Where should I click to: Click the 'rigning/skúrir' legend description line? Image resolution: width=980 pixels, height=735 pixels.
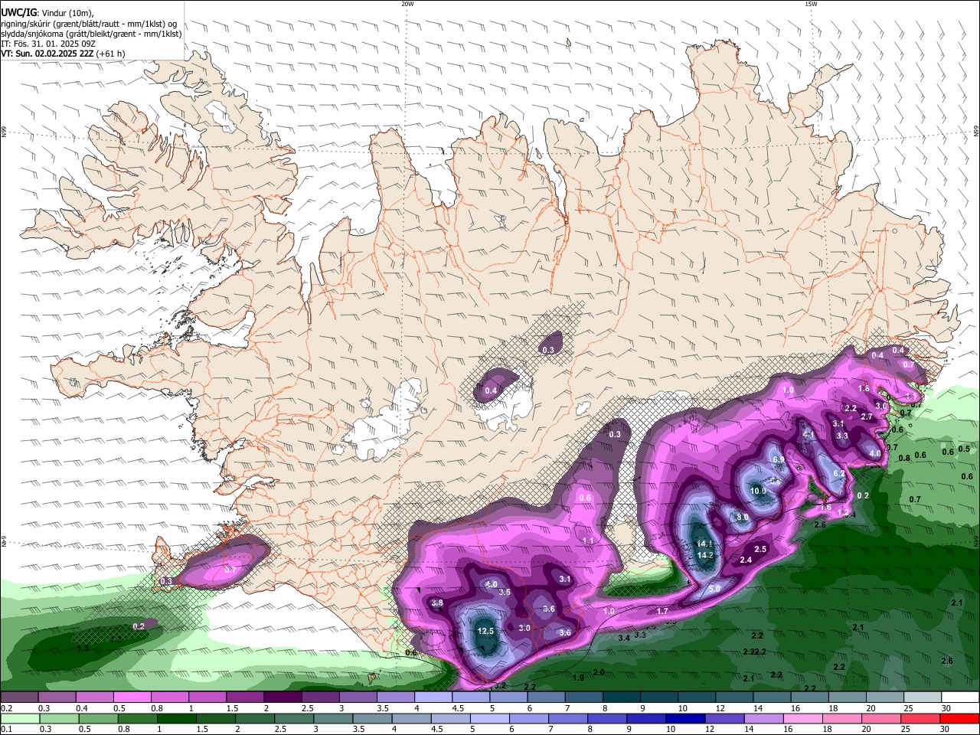[89, 24]
